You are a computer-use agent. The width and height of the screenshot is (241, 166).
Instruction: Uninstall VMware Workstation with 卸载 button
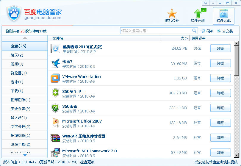click(220, 78)
